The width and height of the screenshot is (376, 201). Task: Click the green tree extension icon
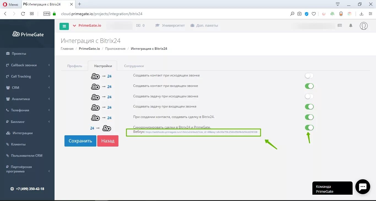point(332,14)
